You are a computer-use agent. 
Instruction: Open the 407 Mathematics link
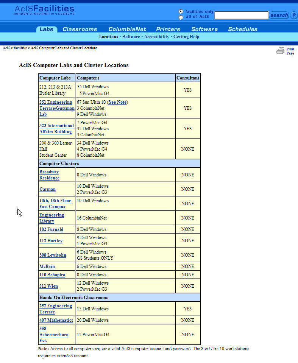click(x=56, y=320)
